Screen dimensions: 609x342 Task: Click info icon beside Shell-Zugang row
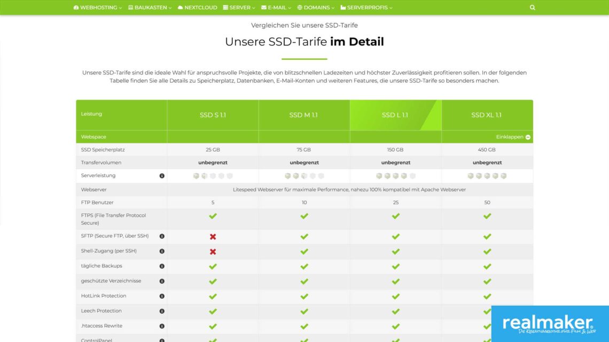162,251
